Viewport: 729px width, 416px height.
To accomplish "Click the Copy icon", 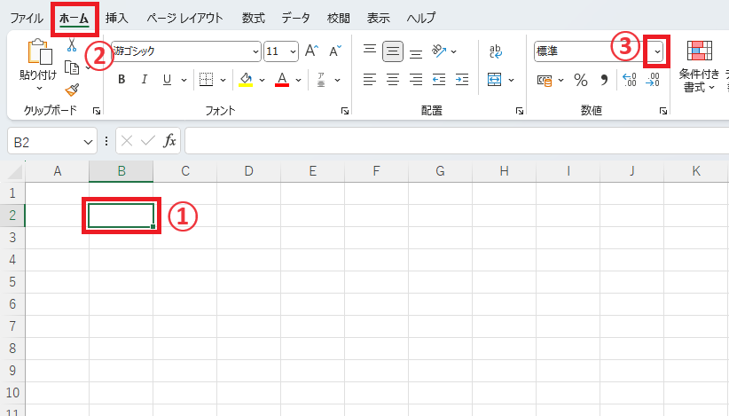I will click(x=72, y=68).
